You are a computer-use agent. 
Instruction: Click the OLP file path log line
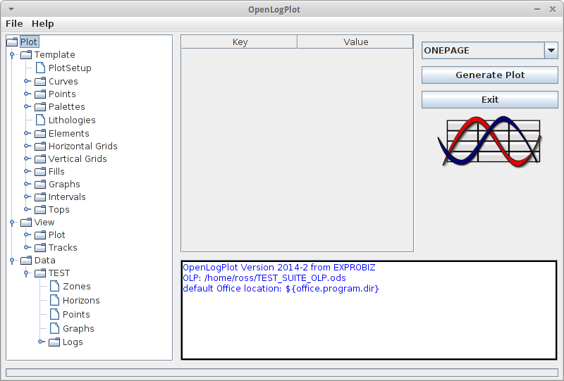pyautogui.click(x=264, y=278)
